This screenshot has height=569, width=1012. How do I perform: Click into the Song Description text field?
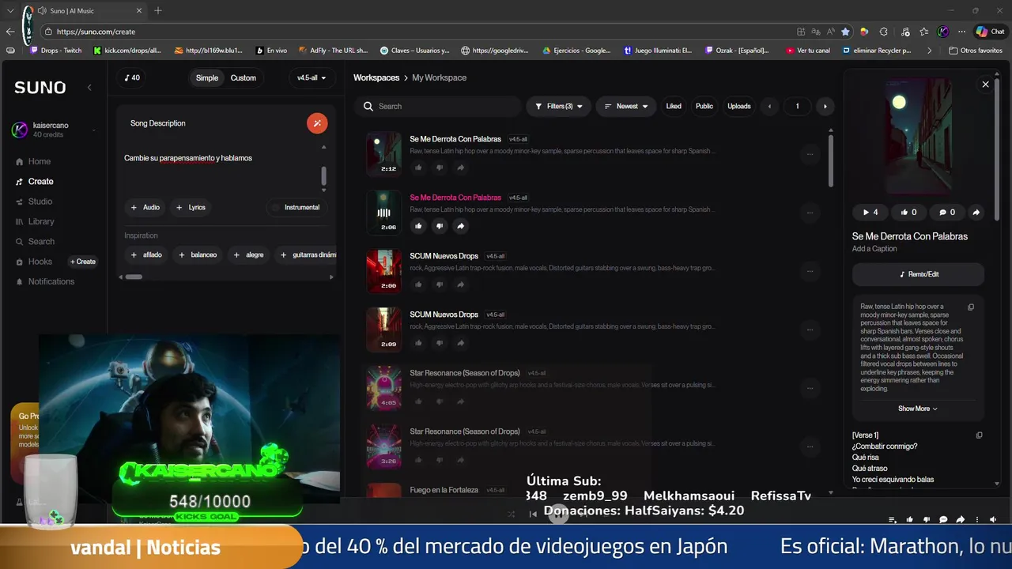pyautogui.click(x=220, y=168)
